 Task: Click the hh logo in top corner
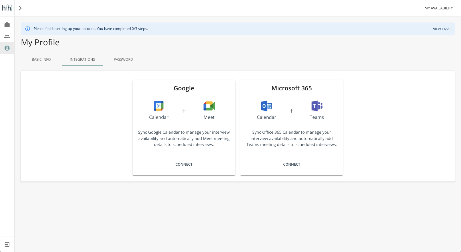coord(7,8)
